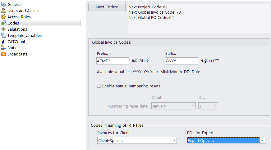Click the Salutations pencil icon
The image size is (271, 150).
[x=3, y=29]
